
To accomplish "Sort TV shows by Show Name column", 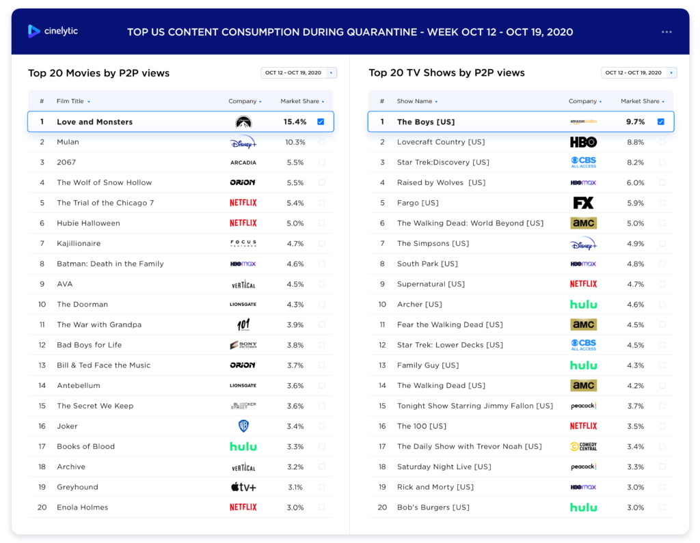I will click(x=417, y=101).
